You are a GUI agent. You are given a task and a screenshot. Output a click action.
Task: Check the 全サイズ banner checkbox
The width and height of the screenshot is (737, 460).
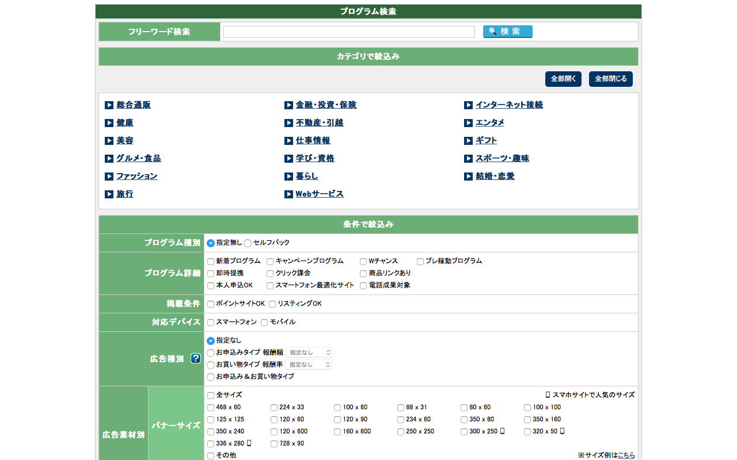(x=211, y=396)
